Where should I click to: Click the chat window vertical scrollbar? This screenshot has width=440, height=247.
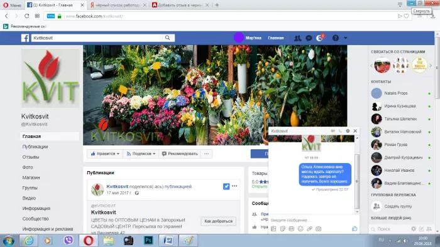tap(357, 181)
